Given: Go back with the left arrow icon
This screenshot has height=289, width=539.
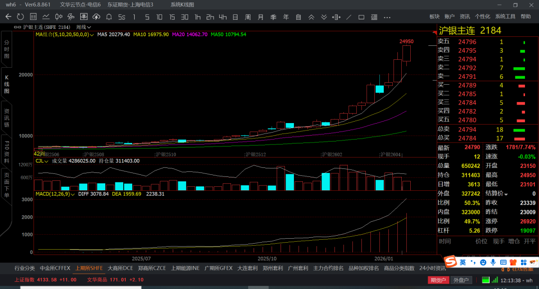Looking at the screenshot, I should pyautogui.click(x=8, y=17).
